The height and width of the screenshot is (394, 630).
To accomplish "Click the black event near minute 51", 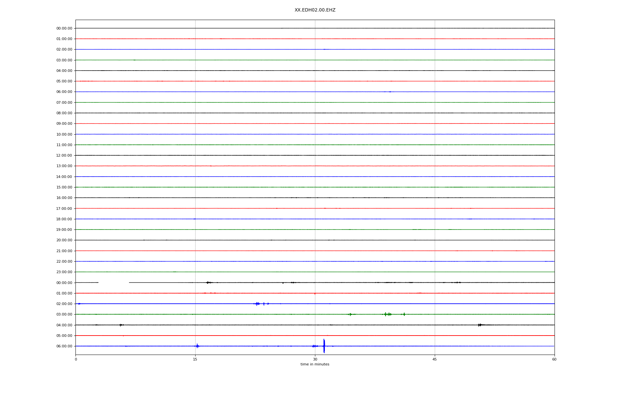I will pos(480,325).
